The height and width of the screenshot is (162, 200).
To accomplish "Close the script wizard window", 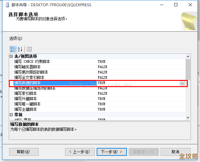I will point(190,5).
